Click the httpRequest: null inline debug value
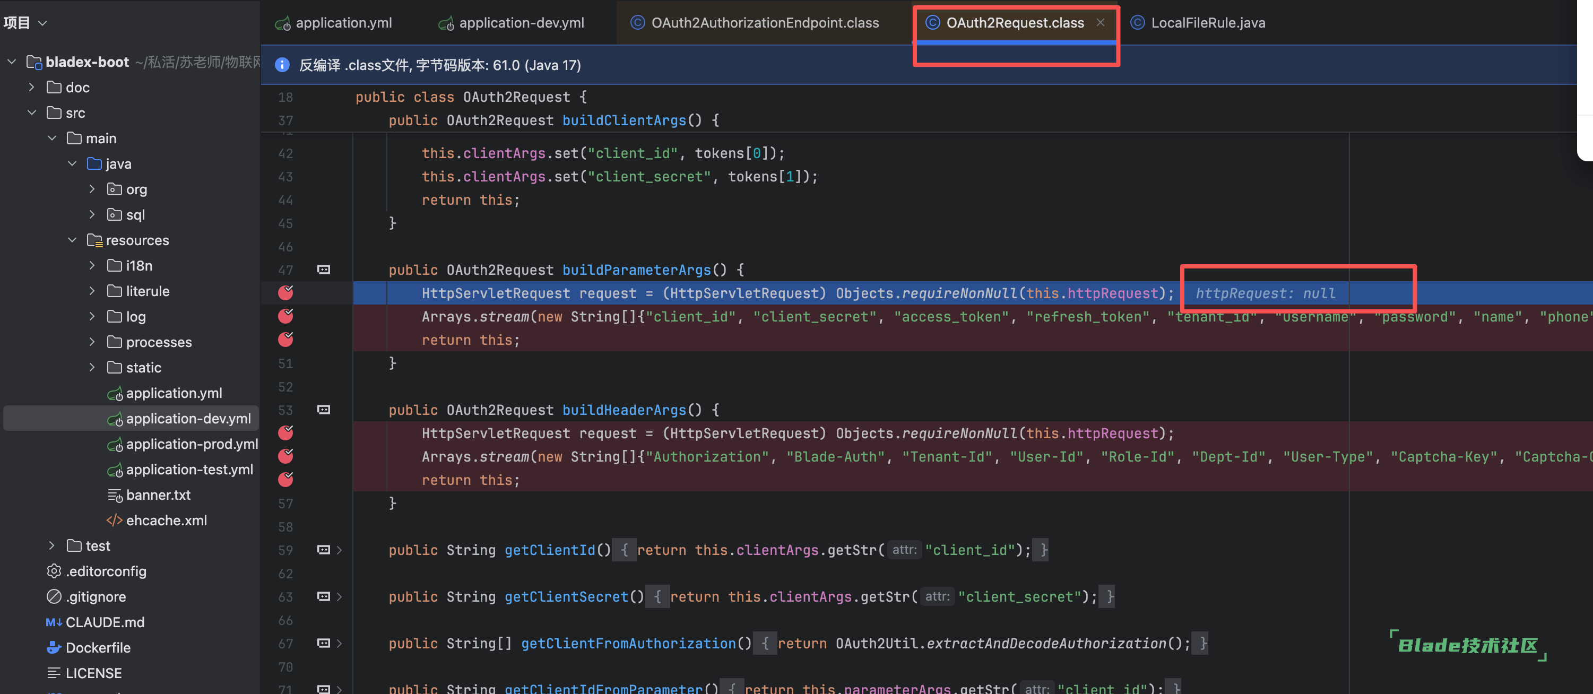Image resolution: width=1593 pixels, height=694 pixels. (1265, 293)
